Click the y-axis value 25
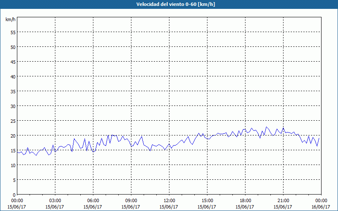Image resolution: width=338 pixels, height=211 pixels. tap(13, 121)
